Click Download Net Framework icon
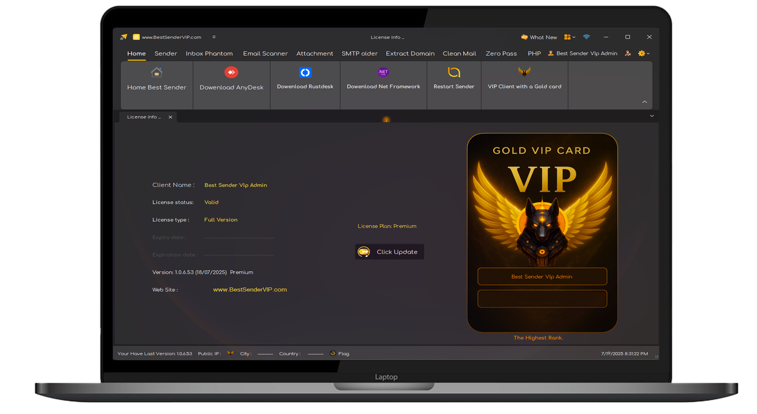 383,72
